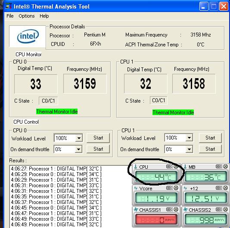Click the +12 lightning bolt icon
The height and width of the screenshot is (228, 230).
click(185, 188)
